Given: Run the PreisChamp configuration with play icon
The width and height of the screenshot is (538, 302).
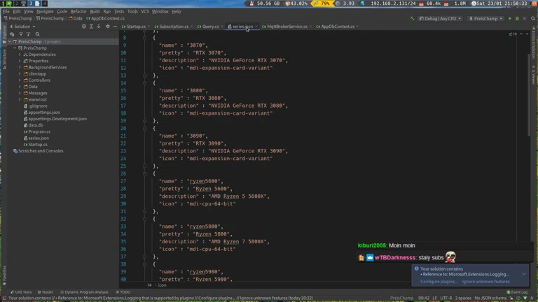Looking at the screenshot, I should pyautogui.click(x=510, y=19).
